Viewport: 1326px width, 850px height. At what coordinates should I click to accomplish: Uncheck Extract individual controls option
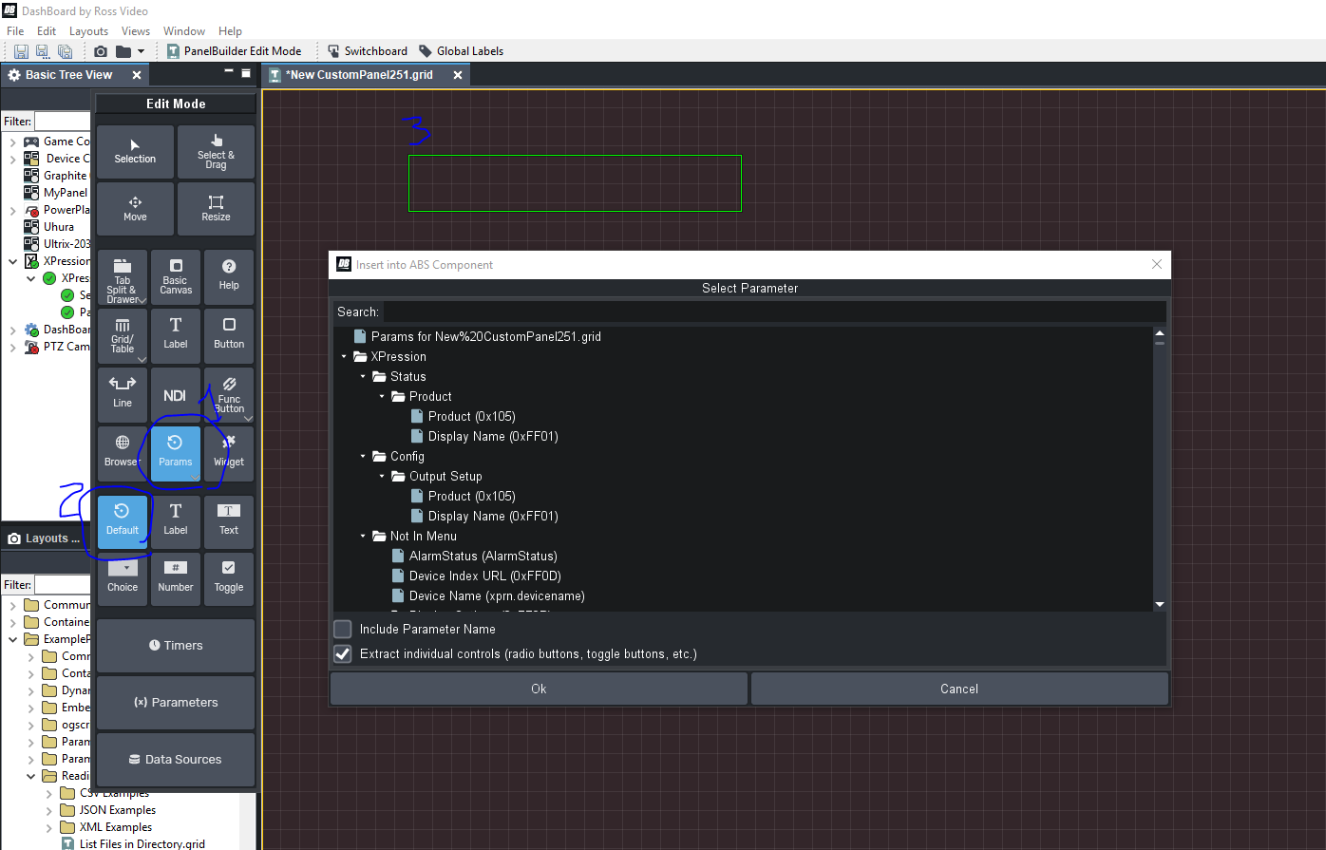pyautogui.click(x=343, y=653)
